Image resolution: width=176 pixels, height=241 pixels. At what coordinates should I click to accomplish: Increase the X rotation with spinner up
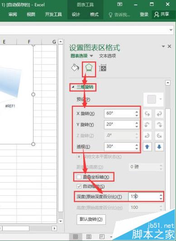click(x=137, y=112)
